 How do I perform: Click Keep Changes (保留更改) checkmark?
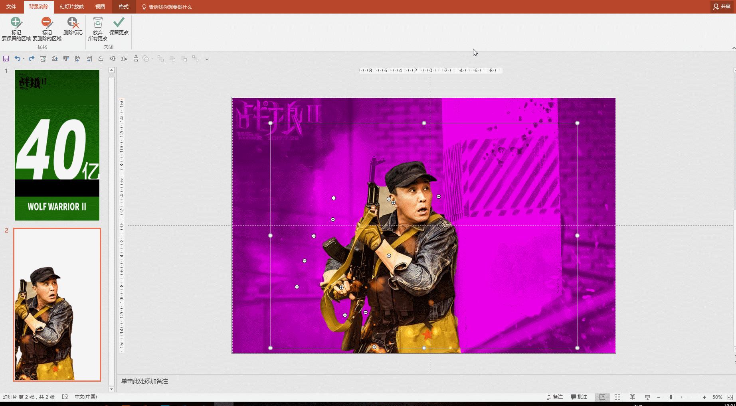(x=119, y=26)
